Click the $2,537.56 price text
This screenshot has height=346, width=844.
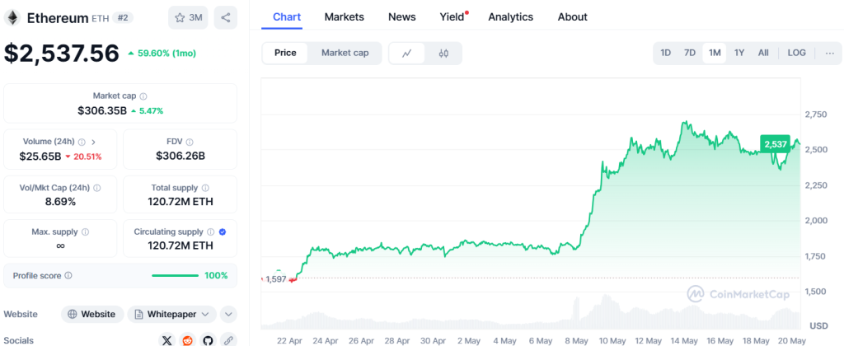pos(61,54)
